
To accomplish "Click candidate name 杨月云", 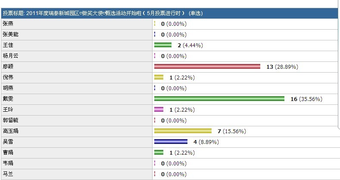I will tap(10, 56).
